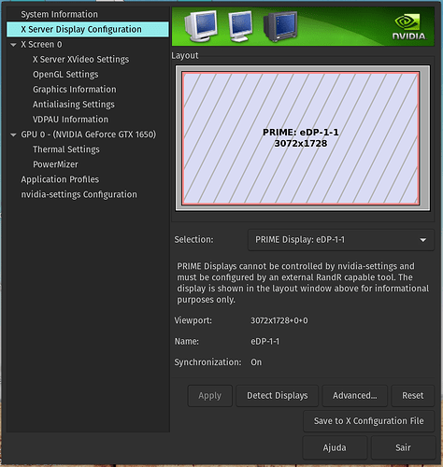Screen dimensions: 443x467
Task: Select X Server Display Configuration entry
Action: tap(88, 29)
